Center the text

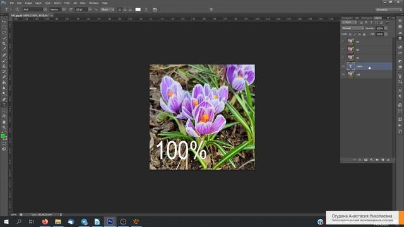[x=125, y=9]
